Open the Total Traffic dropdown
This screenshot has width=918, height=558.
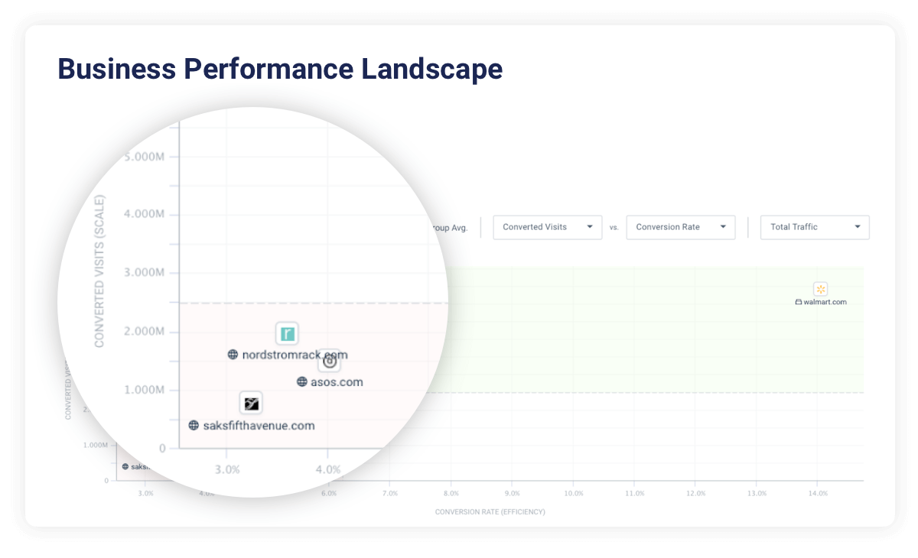[x=815, y=227]
